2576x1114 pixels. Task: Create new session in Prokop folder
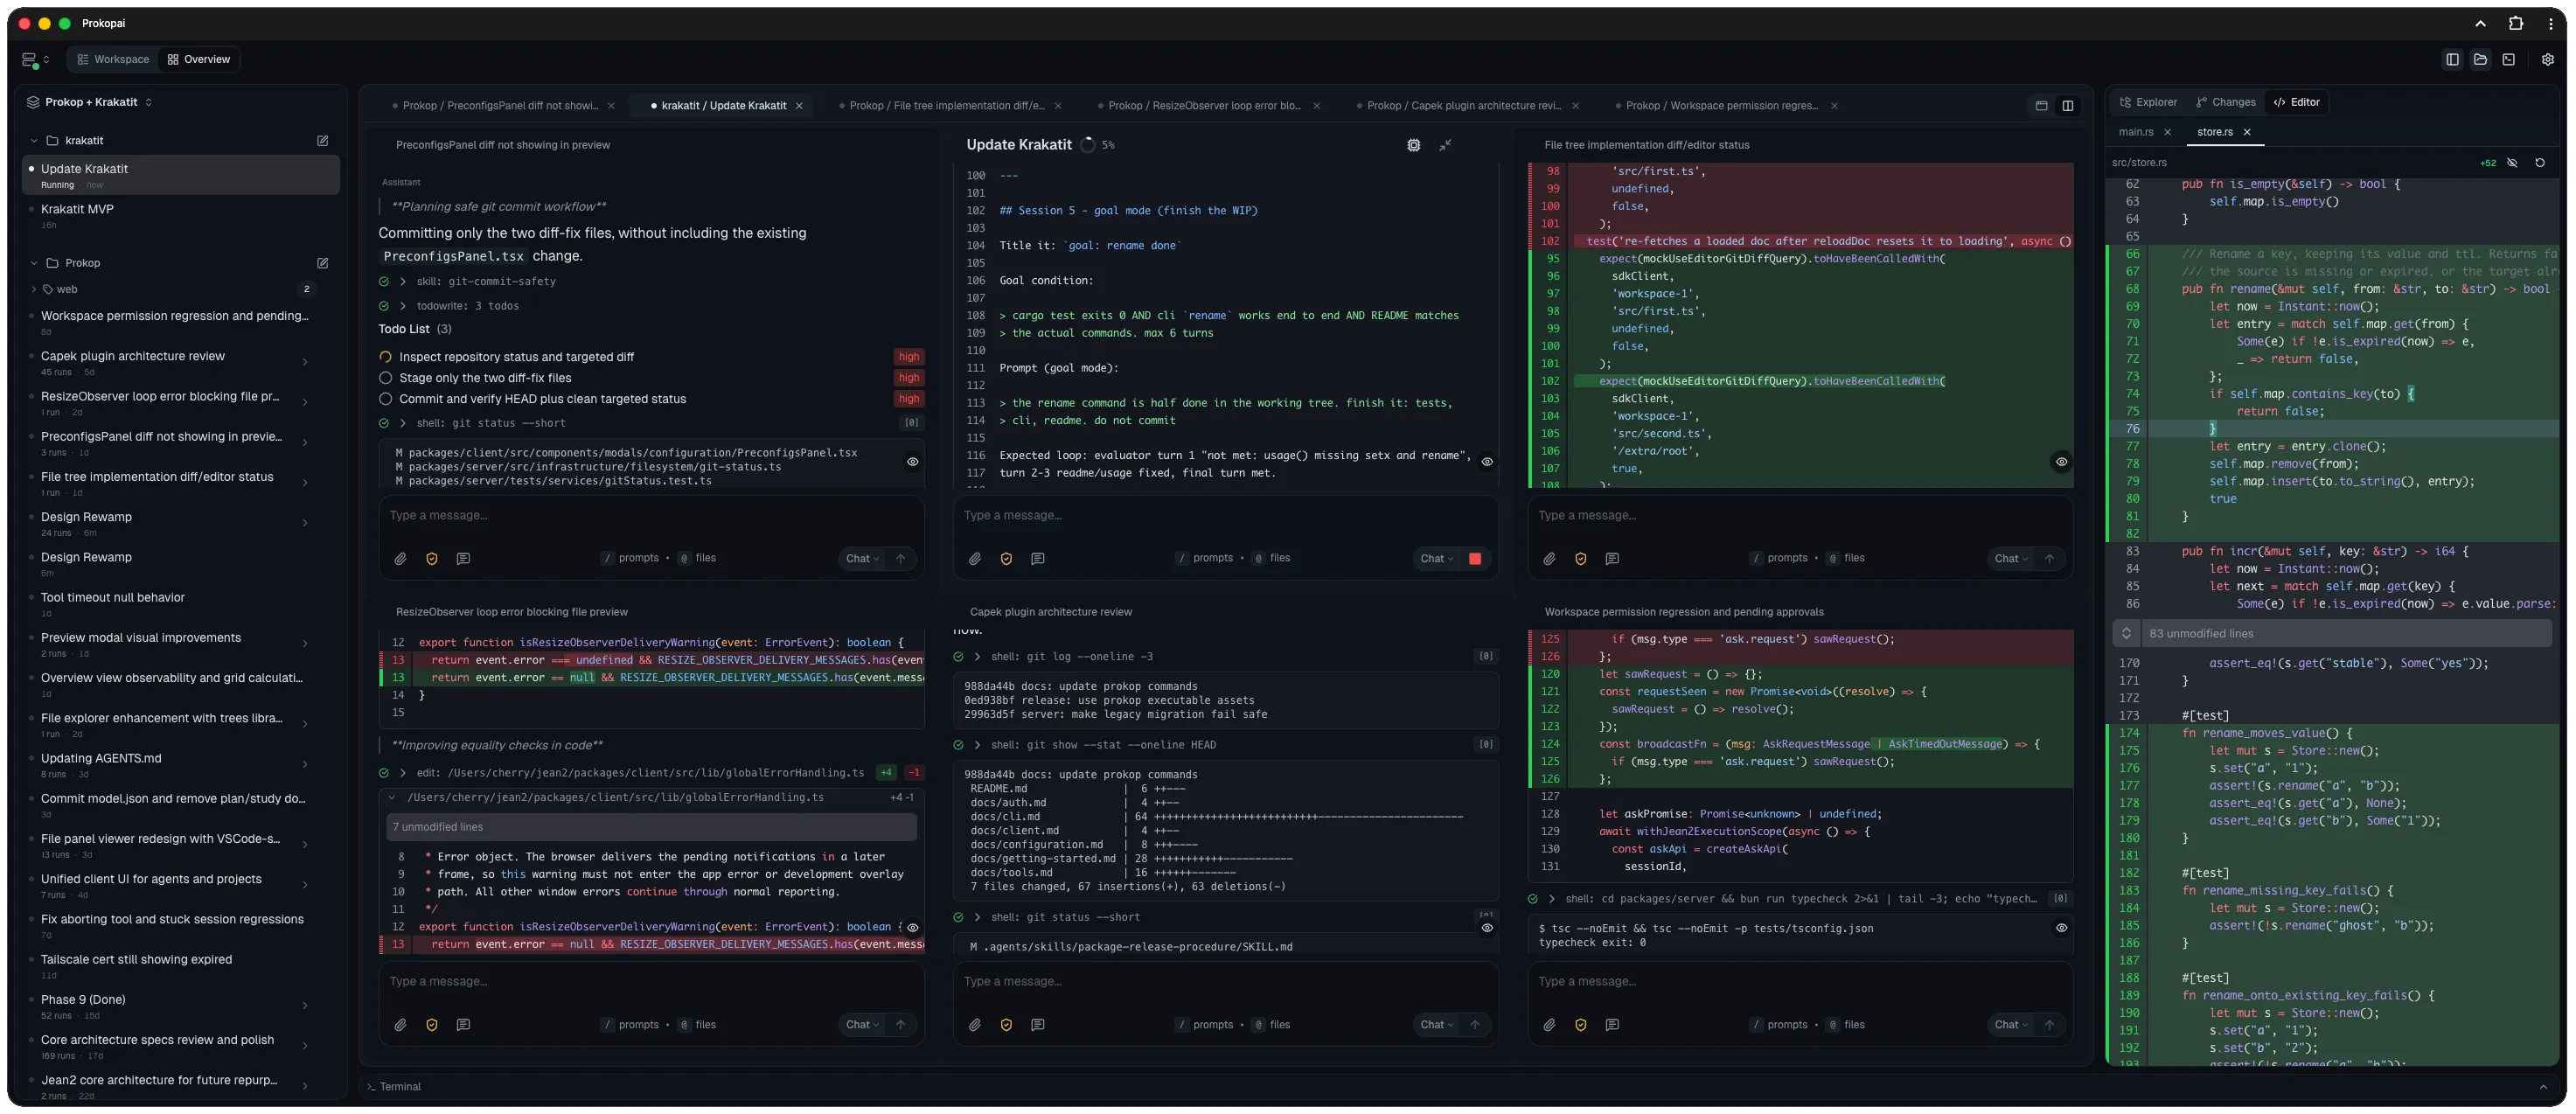pos(323,263)
